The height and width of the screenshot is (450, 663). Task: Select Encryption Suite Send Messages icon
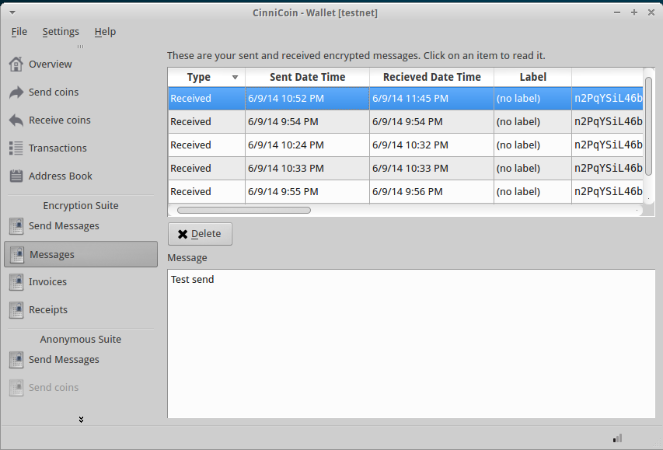[16, 226]
